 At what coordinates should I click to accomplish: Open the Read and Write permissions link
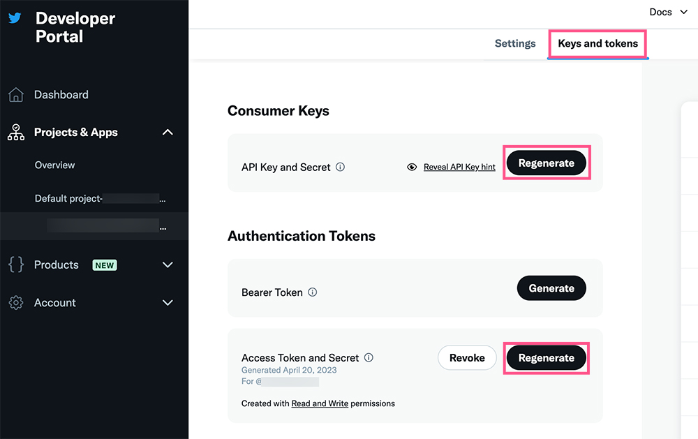pos(320,403)
